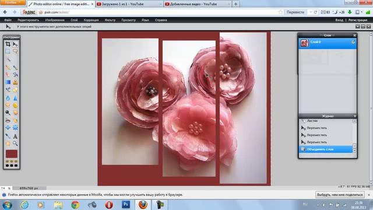
Task: Go back with browser back arrow
Action: tap(5, 12)
